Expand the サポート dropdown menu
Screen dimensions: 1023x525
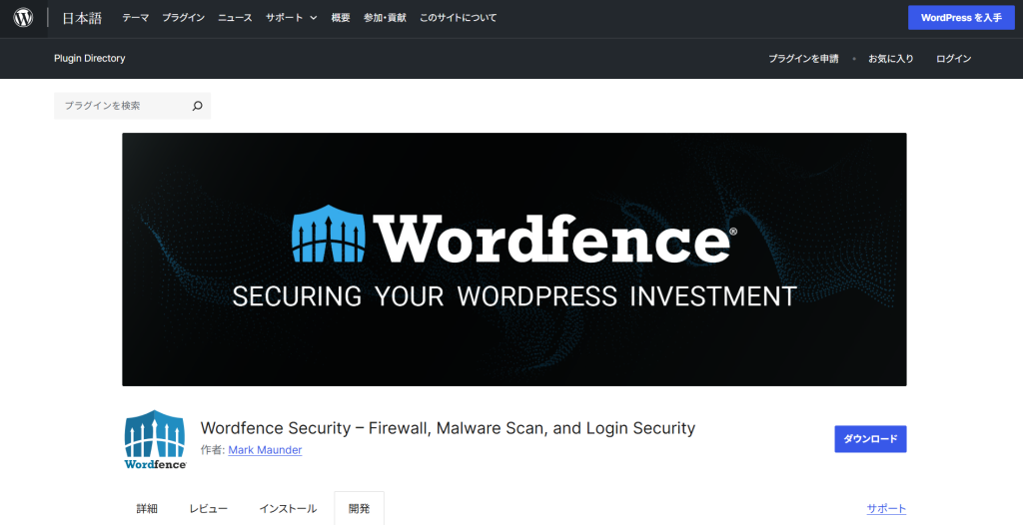[291, 18]
